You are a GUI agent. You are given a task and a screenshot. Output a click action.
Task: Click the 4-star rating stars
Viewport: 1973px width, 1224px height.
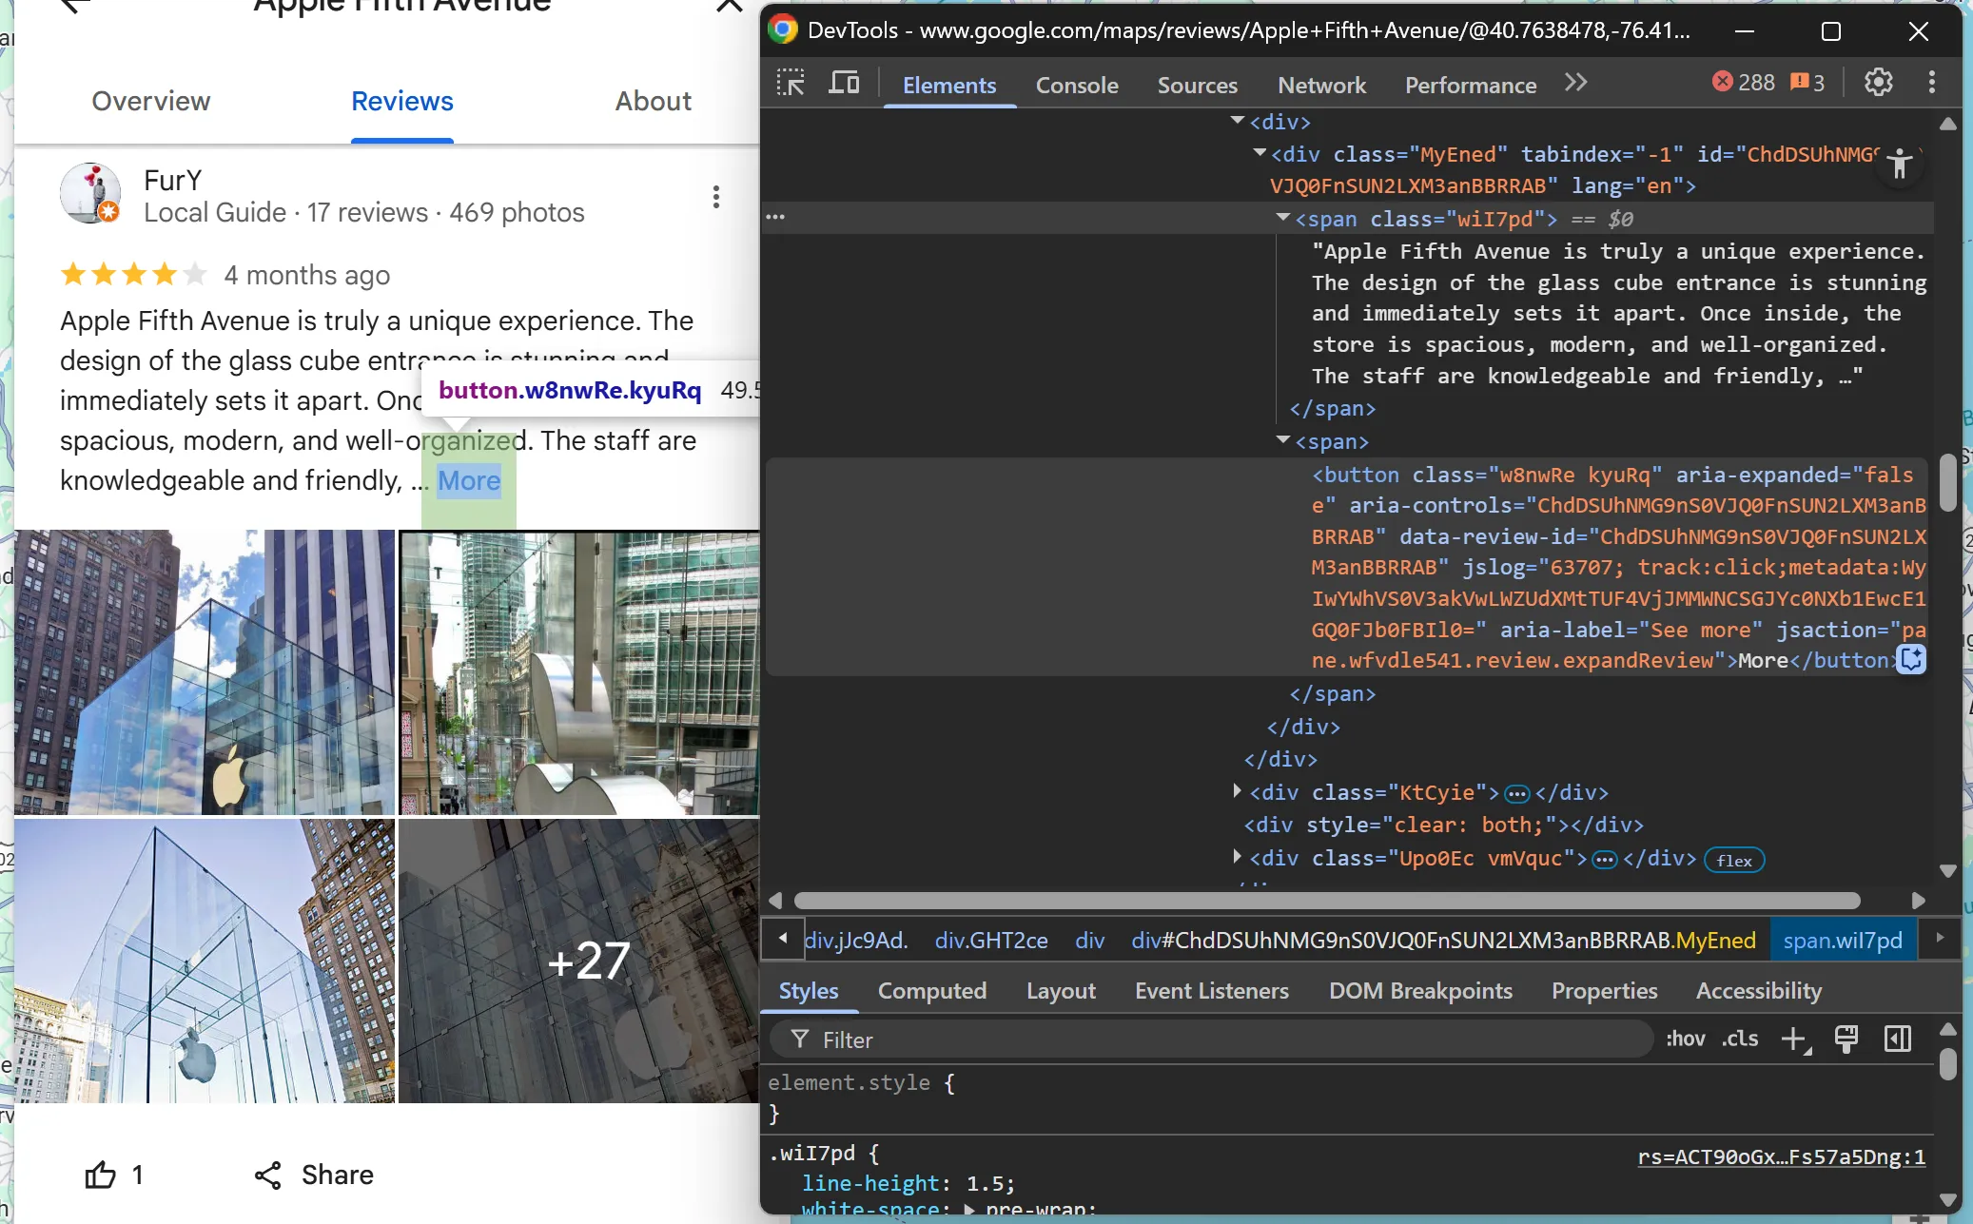[x=133, y=275]
